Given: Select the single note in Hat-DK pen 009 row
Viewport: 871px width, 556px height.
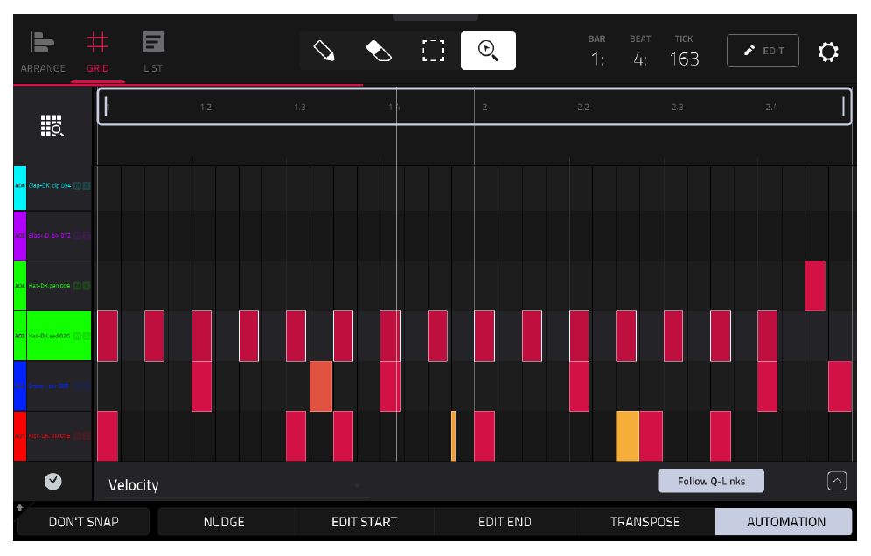Looking at the screenshot, I should click(x=815, y=286).
